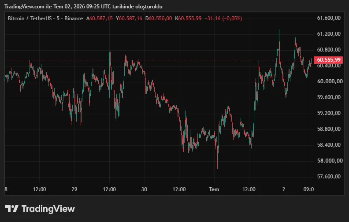Select the 30 date marker on time axis
The width and height of the screenshot is (349, 222).
tap(144, 189)
